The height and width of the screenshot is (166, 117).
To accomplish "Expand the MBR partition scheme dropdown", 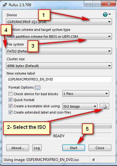I will 59,37.
